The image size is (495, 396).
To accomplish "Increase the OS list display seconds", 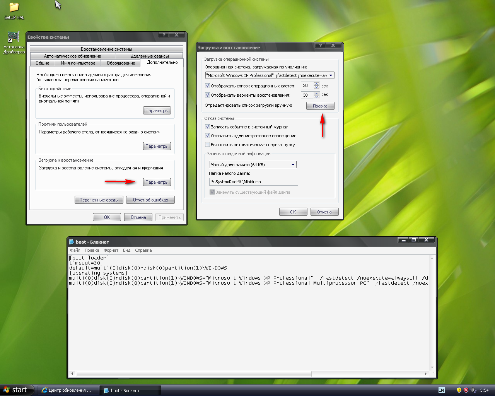I will [x=317, y=84].
